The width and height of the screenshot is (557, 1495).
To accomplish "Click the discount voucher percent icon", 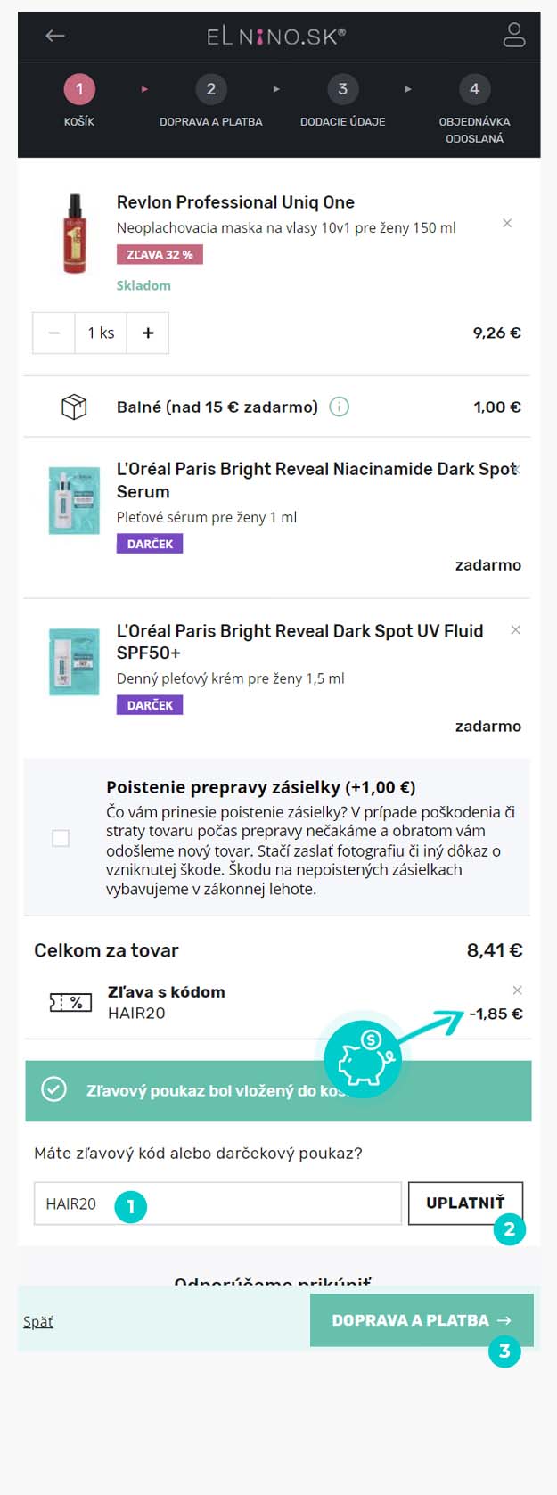I will (x=71, y=1003).
